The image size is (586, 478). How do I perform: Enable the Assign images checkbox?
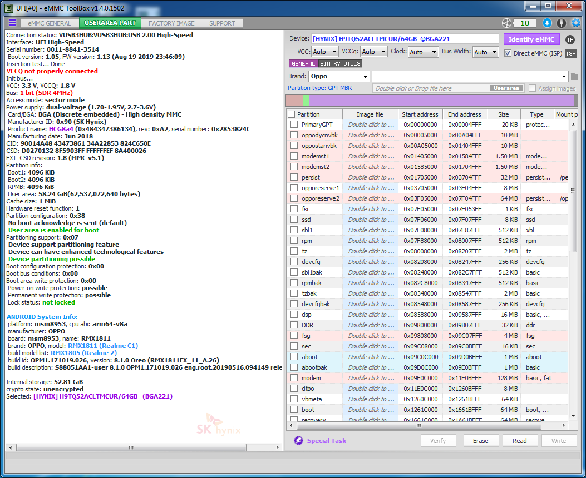[532, 88]
